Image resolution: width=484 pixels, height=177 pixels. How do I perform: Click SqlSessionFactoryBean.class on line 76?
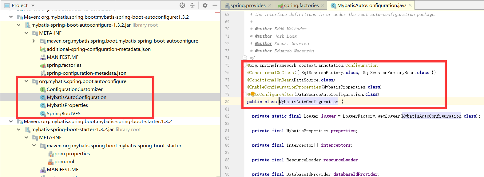click(x=396, y=73)
